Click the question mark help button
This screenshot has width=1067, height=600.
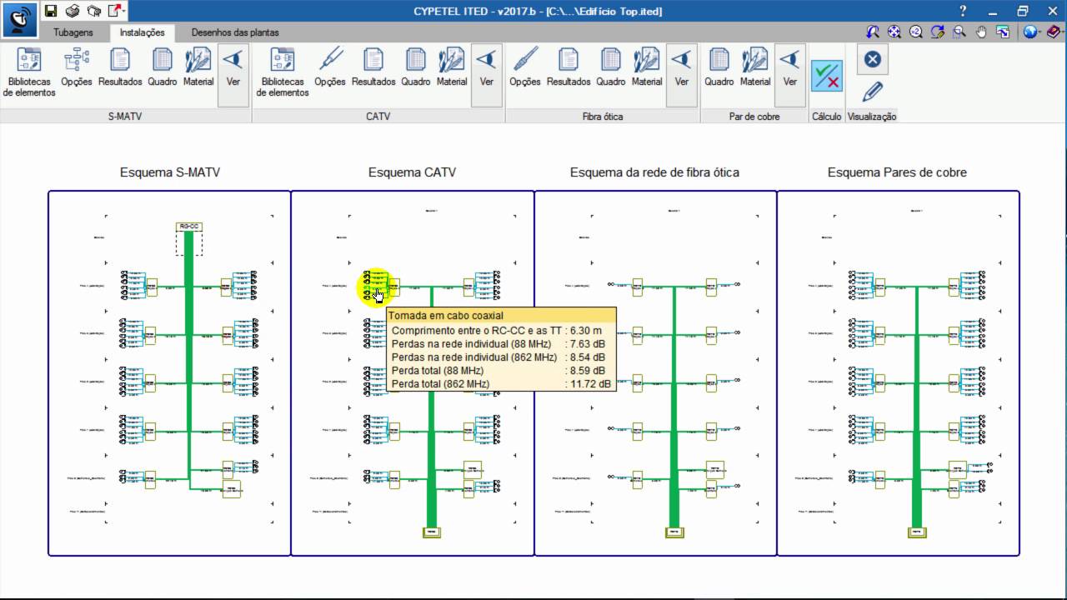(x=963, y=11)
